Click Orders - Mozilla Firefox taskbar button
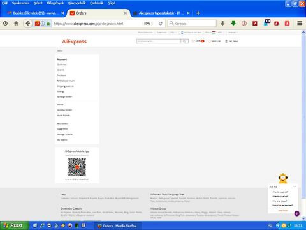Image resolution: width=306 pixels, height=230 pixels. [x=117, y=226]
